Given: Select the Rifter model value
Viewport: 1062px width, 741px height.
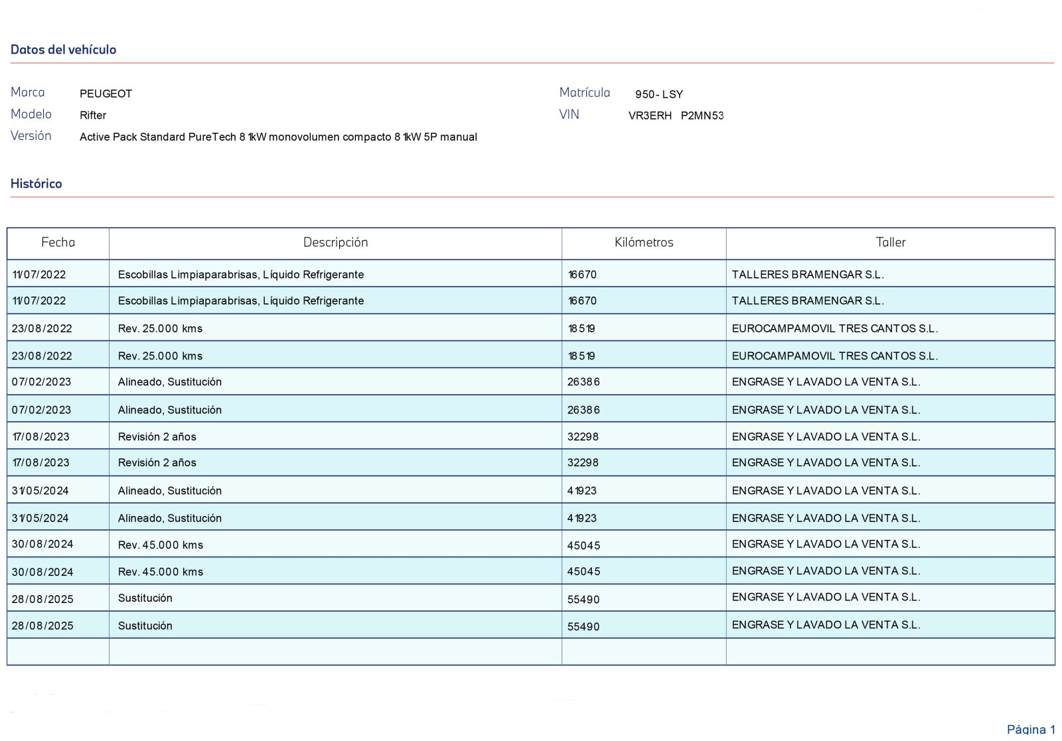Looking at the screenshot, I should [x=93, y=115].
